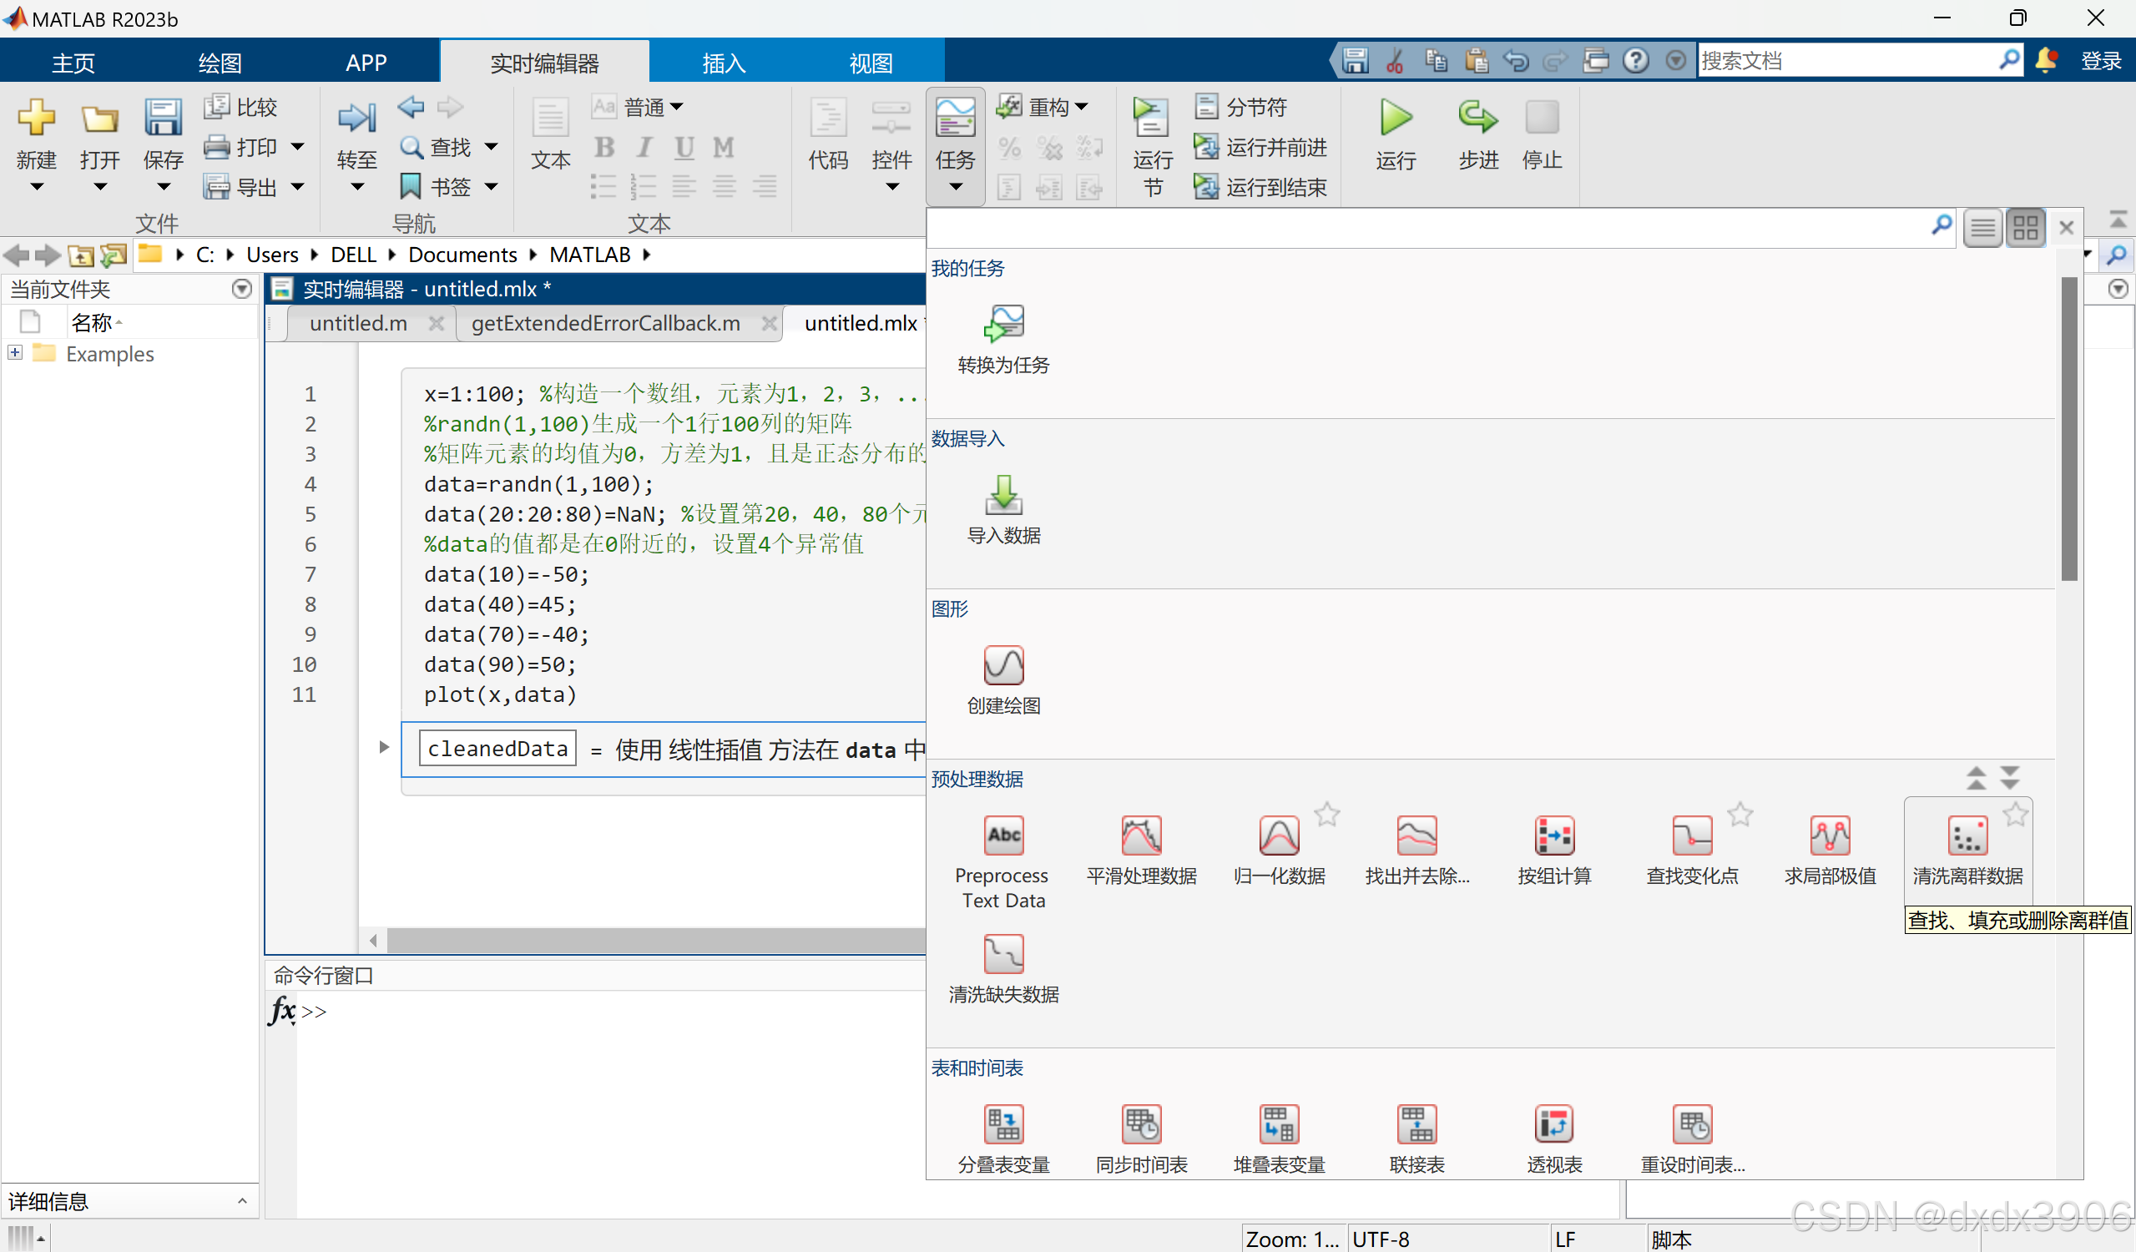Switch task gallery to list view
Image resolution: width=2136 pixels, height=1252 pixels.
pyautogui.click(x=1982, y=227)
